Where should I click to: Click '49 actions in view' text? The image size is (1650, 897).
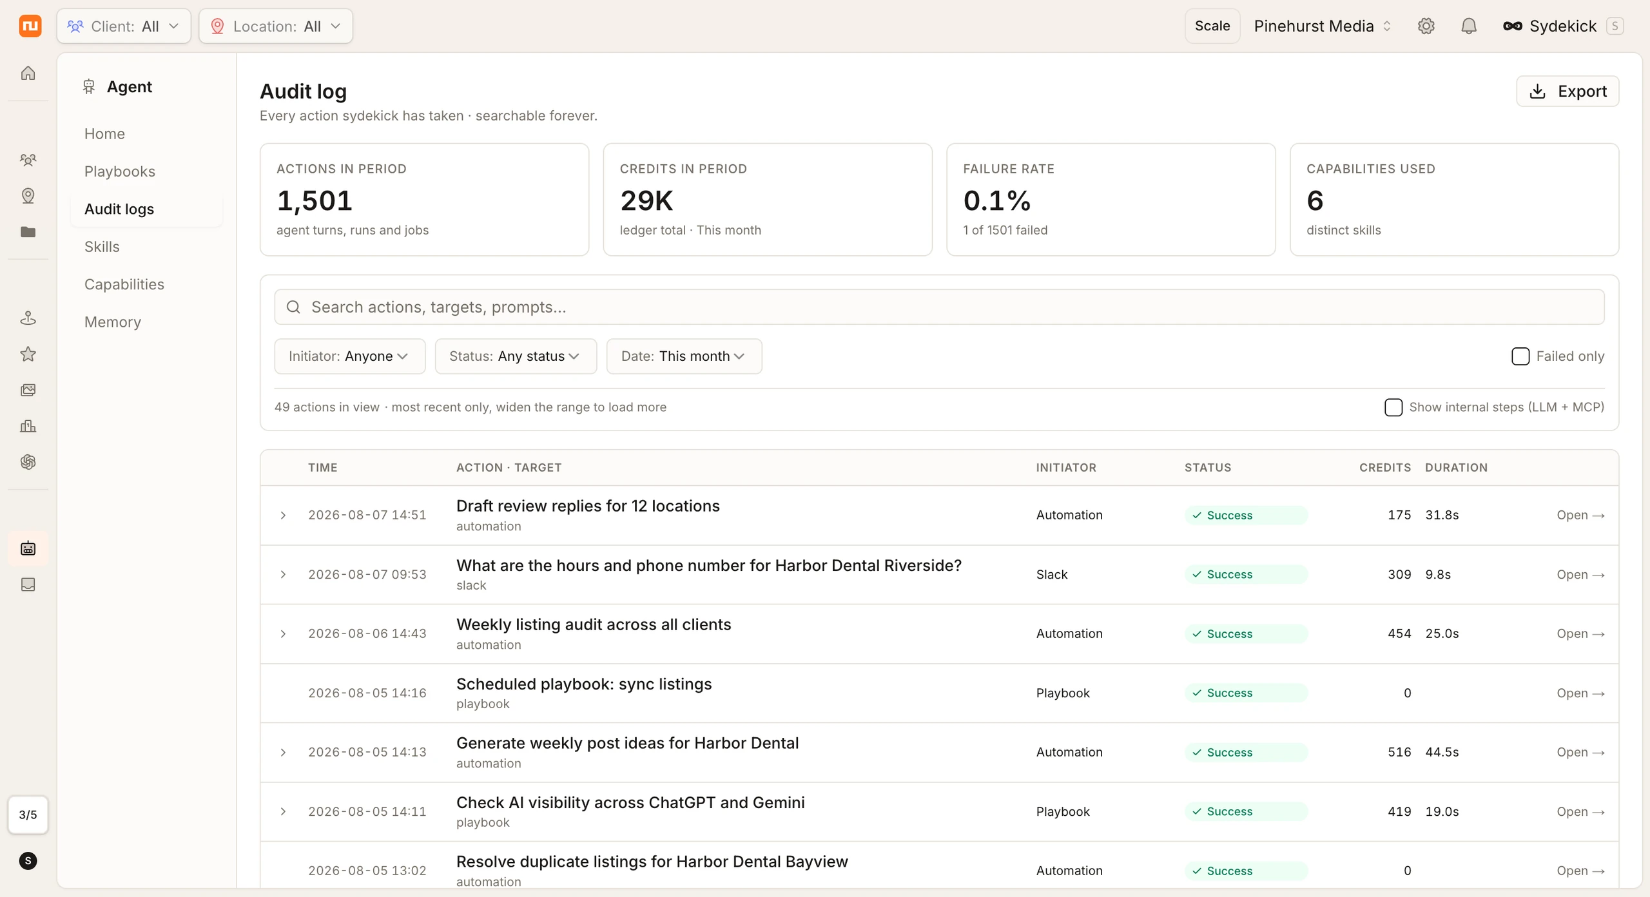327,407
